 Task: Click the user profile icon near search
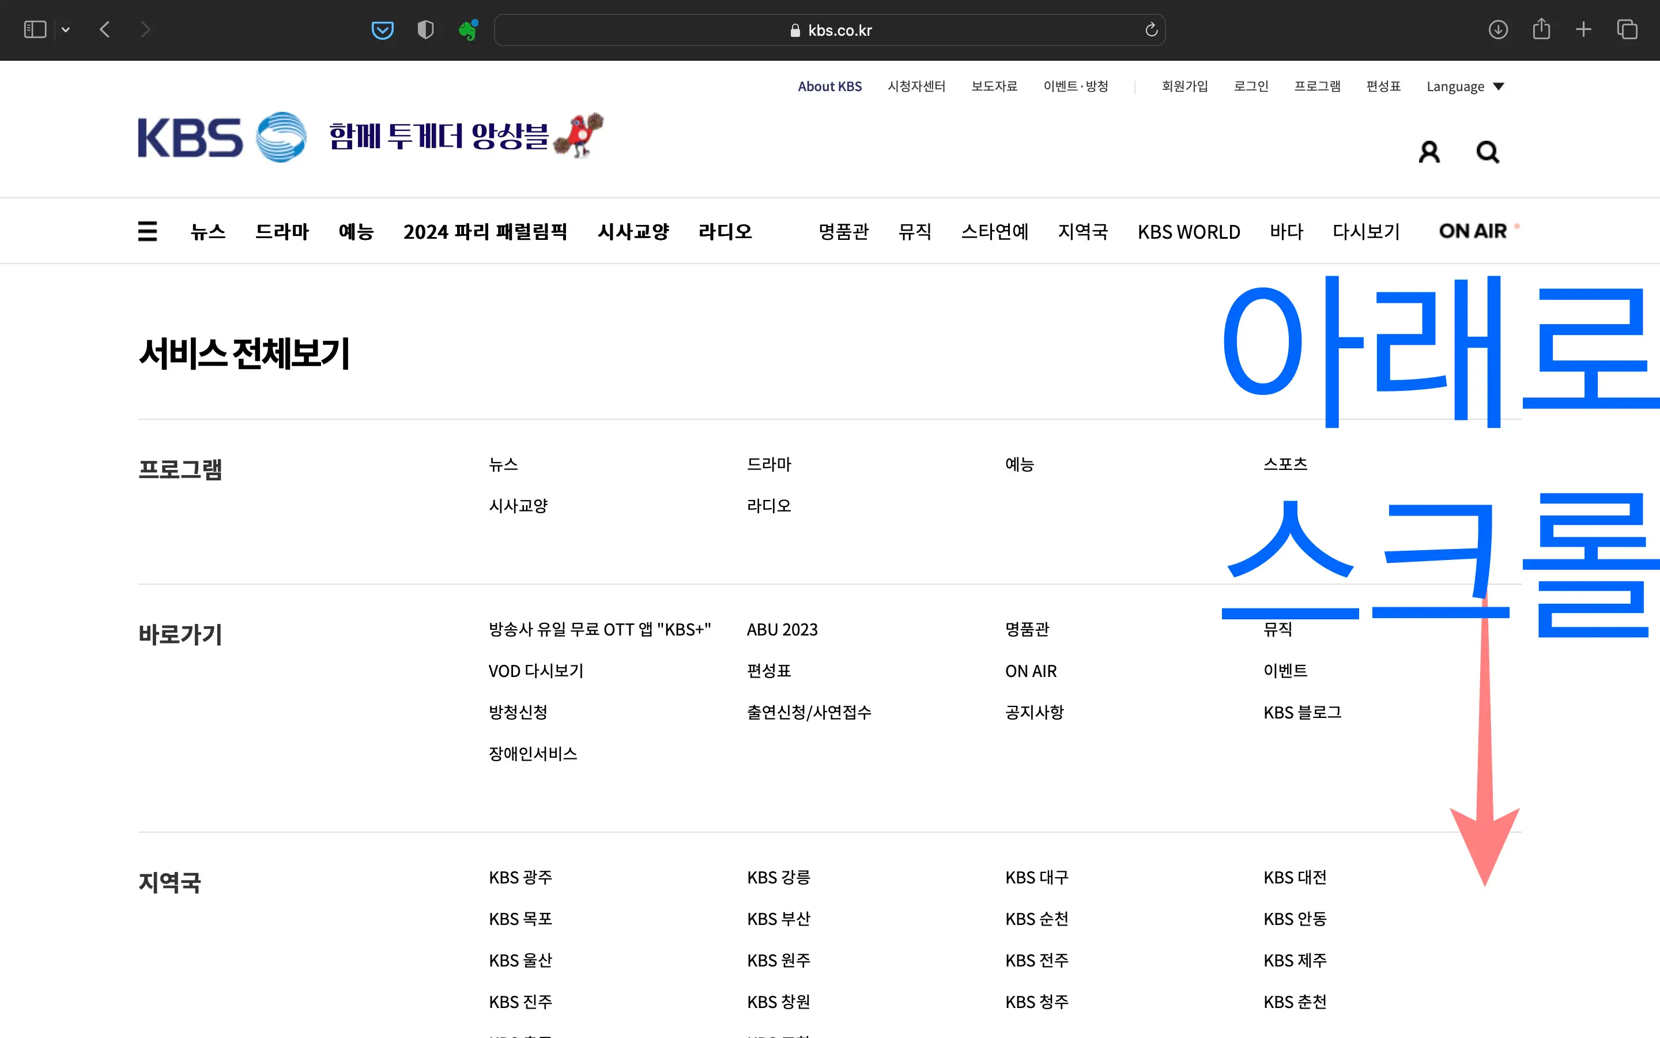(1429, 151)
